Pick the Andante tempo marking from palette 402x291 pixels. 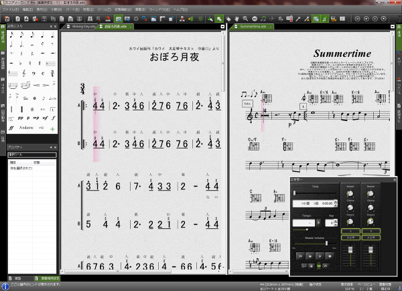[x=26, y=128]
